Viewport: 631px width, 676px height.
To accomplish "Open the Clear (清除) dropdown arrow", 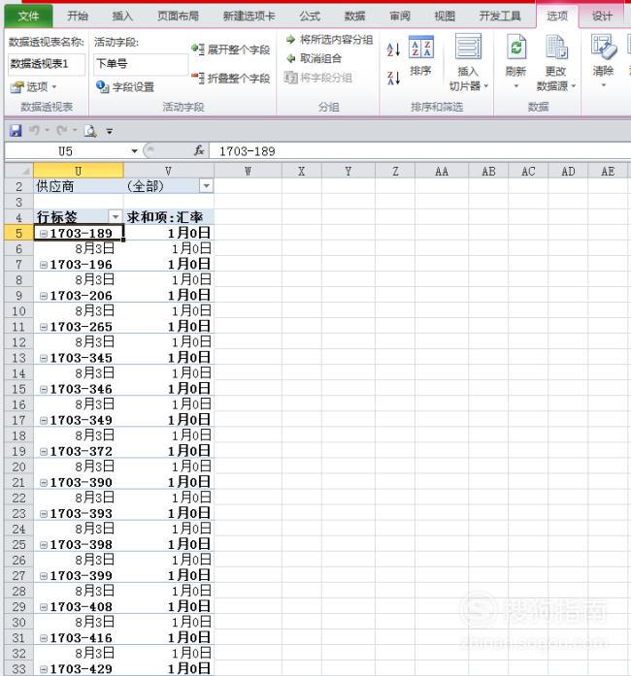I will pos(604,85).
